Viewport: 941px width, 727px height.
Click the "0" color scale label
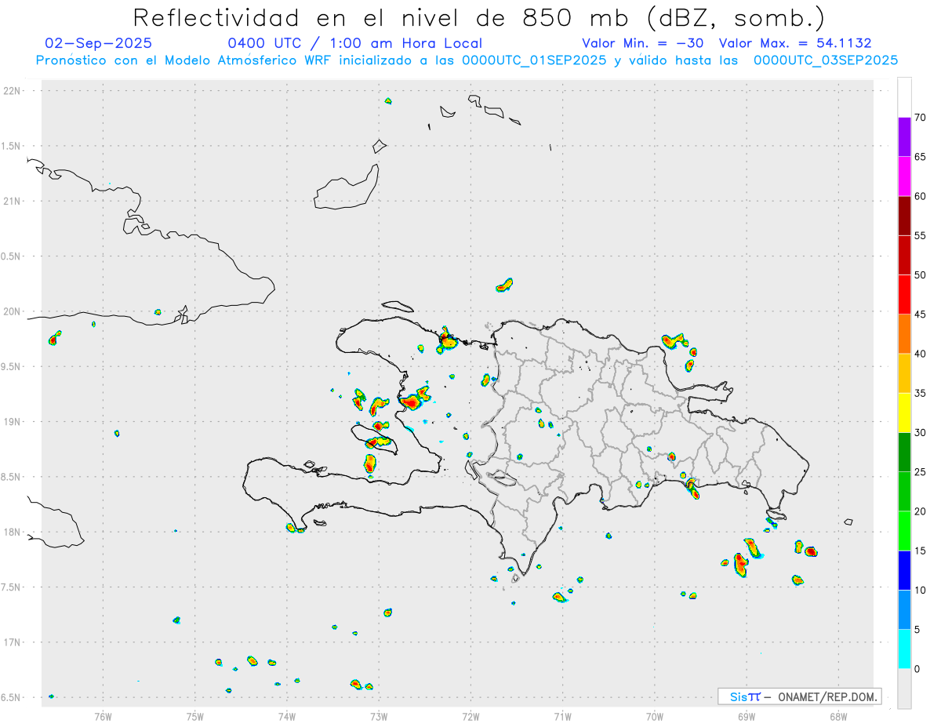pyautogui.click(x=917, y=669)
